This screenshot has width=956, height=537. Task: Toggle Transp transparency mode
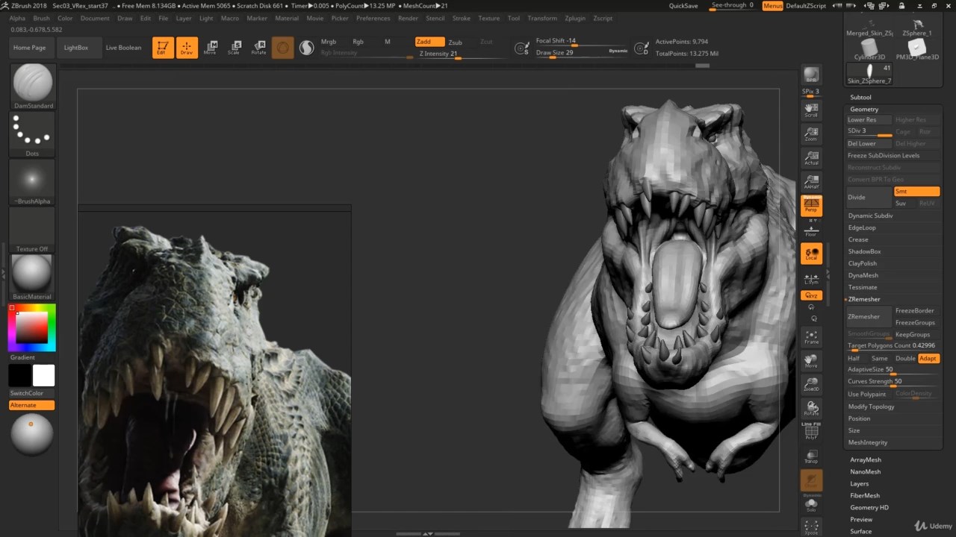[811, 456]
